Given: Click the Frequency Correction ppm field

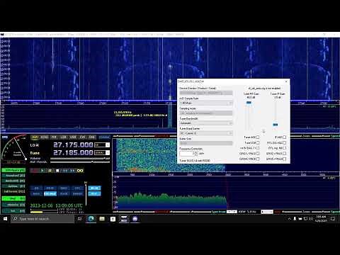Looking at the screenshot, I should [186, 154].
